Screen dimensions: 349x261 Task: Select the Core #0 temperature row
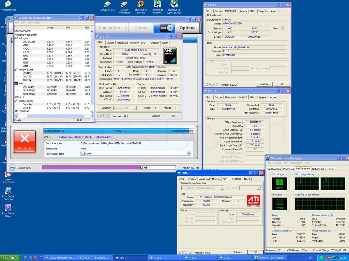click(x=52, y=104)
